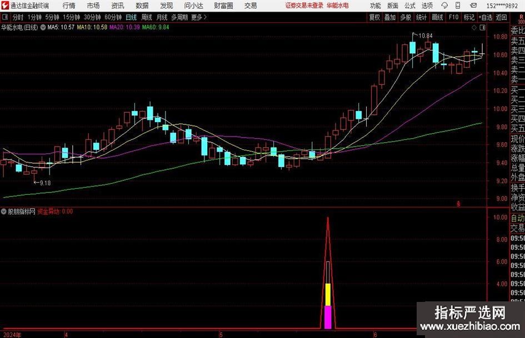This screenshot has height=338, width=525.
Task: Click the diamond icon at chart top-right
Action: [474, 28]
